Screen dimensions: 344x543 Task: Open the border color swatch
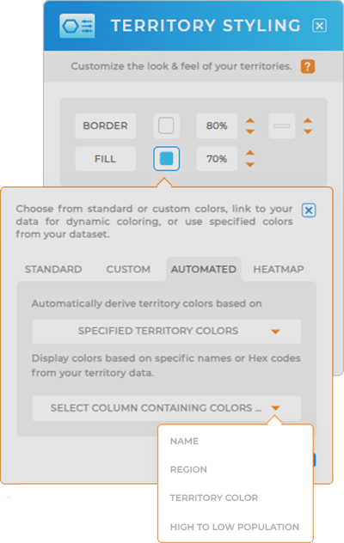tap(166, 125)
